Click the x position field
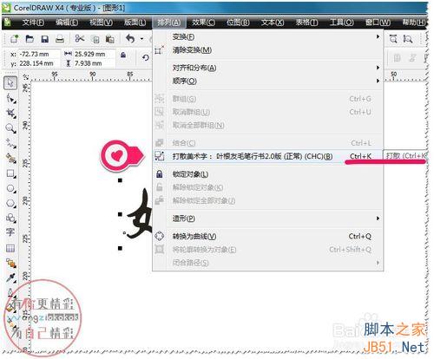 pyautogui.click(x=39, y=54)
